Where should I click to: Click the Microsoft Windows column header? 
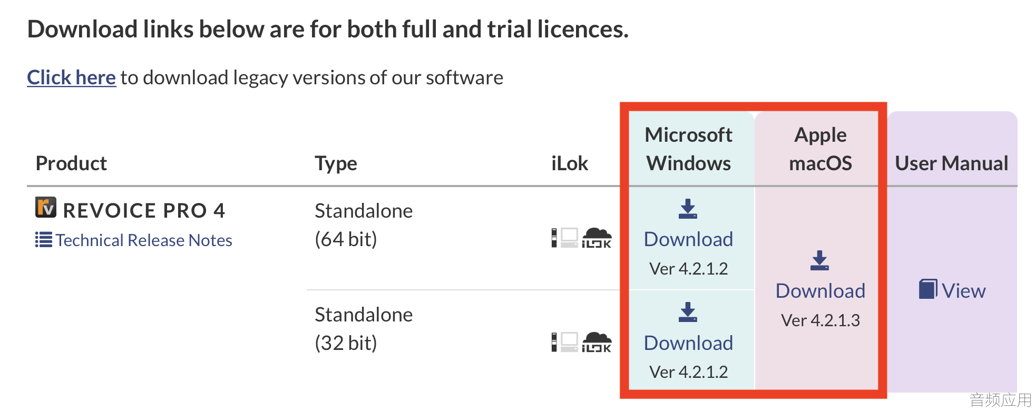688,149
